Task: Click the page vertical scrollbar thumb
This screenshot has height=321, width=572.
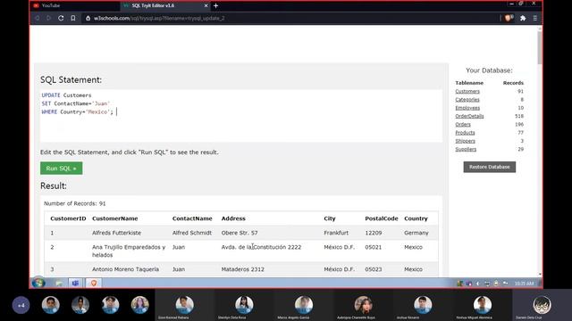Action: click(540, 47)
